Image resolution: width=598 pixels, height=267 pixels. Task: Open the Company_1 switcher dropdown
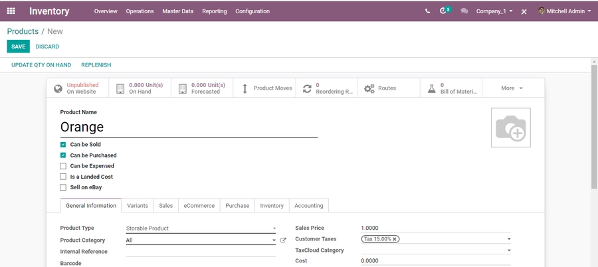(x=494, y=11)
